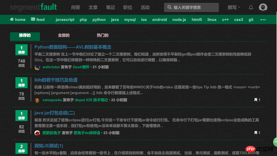Recommend the java jar打包总结 article
This screenshot has height=156, width=277.
pos(21,115)
